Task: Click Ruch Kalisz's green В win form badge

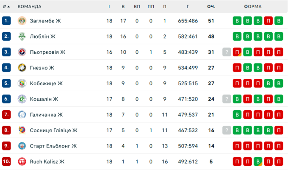Action: 258,162
